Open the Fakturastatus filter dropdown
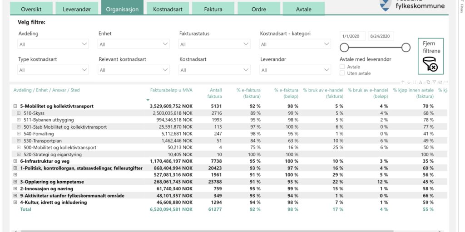 click(214, 44)
